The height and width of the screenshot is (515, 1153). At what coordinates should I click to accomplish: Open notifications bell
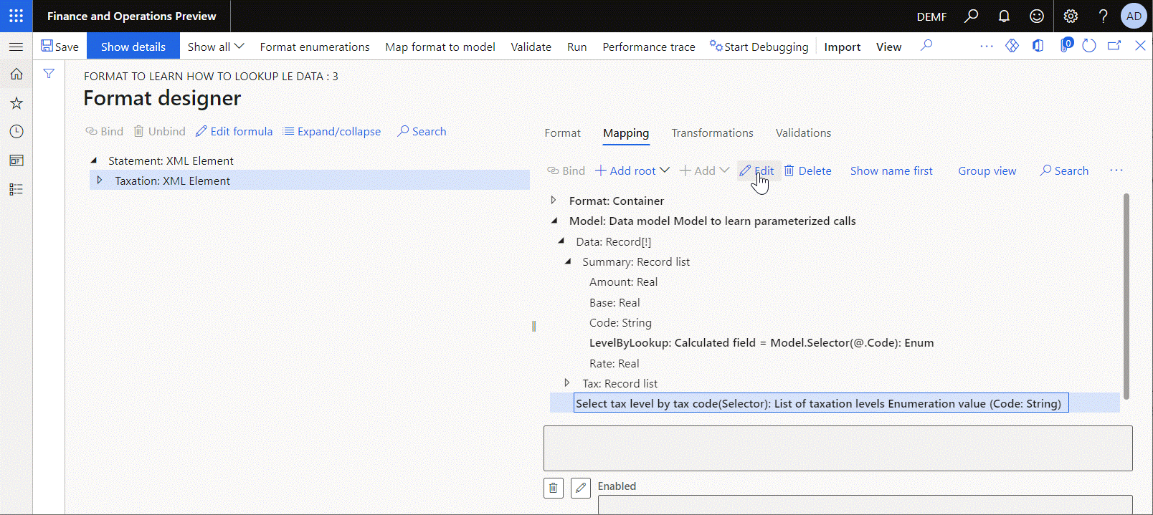[1004, 16]
